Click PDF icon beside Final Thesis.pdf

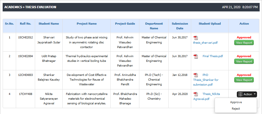coord(196,57)
